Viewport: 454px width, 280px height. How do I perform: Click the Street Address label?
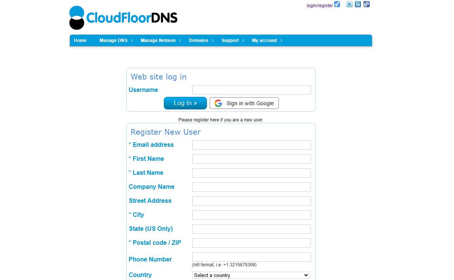(150, 201)
